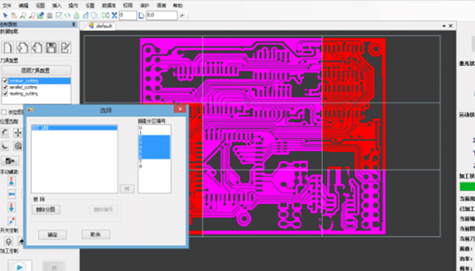Open the 文件 (File) menu
The width and height of the screenshot is (475, 271).
[x=7, y=5]
